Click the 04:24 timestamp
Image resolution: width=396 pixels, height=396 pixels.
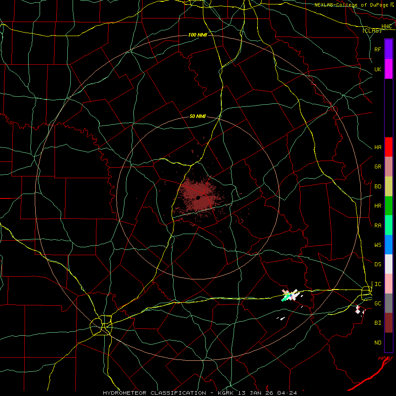[x=287, y=393]
